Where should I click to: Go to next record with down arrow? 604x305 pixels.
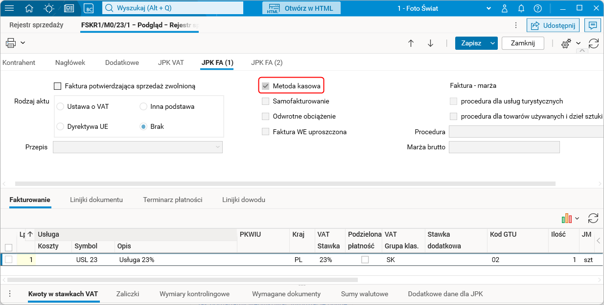[430, 43]
